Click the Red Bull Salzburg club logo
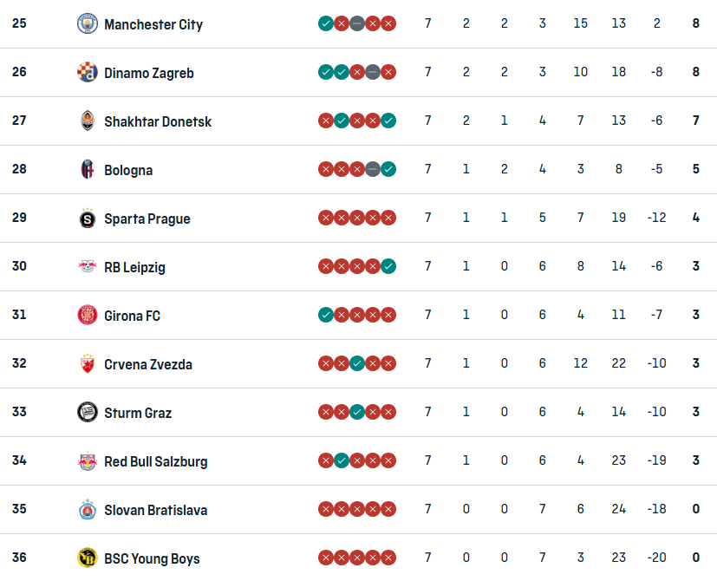Image resolution: width=717 pixels, height=581 pixels. (x=87, y=460)
